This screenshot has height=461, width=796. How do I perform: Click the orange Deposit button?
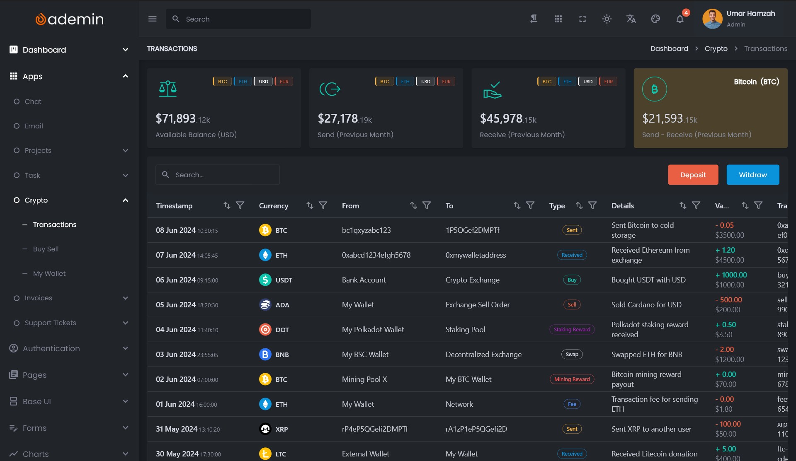click(693, 175)
